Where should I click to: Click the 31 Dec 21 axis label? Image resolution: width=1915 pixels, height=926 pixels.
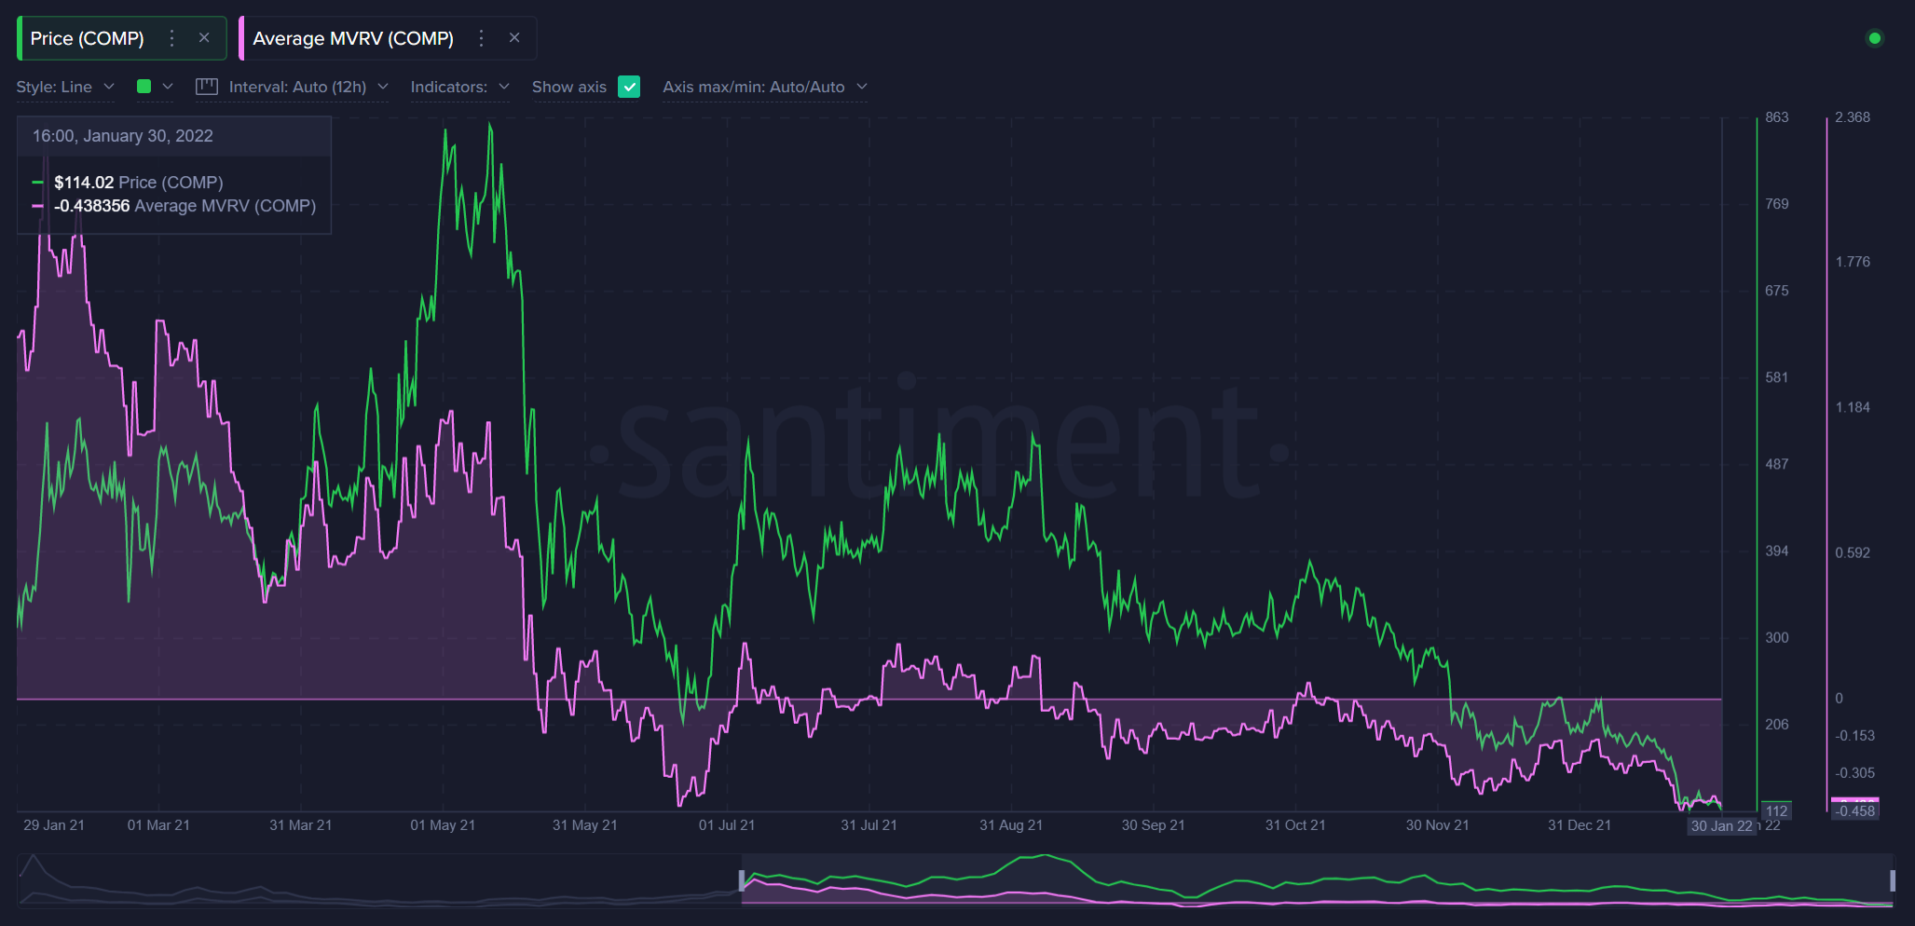pos(1580,825)
